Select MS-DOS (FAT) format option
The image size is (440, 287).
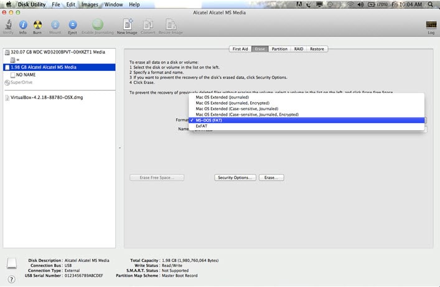[306, 120]
